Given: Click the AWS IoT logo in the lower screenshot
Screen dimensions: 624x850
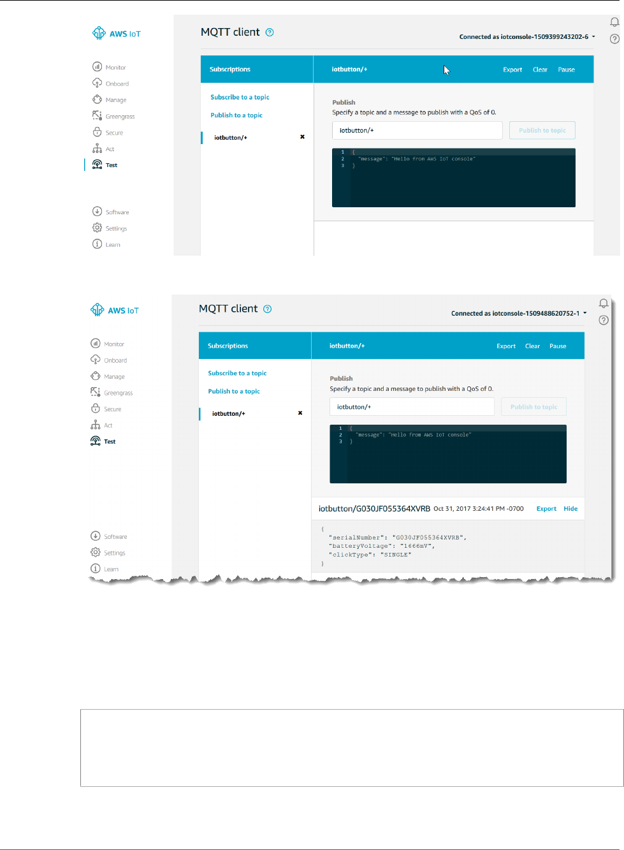Looking at the screenshot, I should point(115,310).
